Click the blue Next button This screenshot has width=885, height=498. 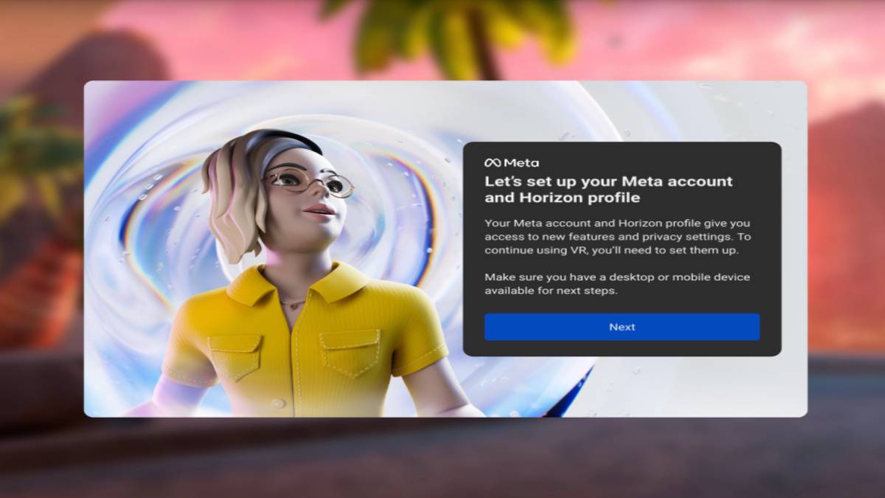[622, 327]
